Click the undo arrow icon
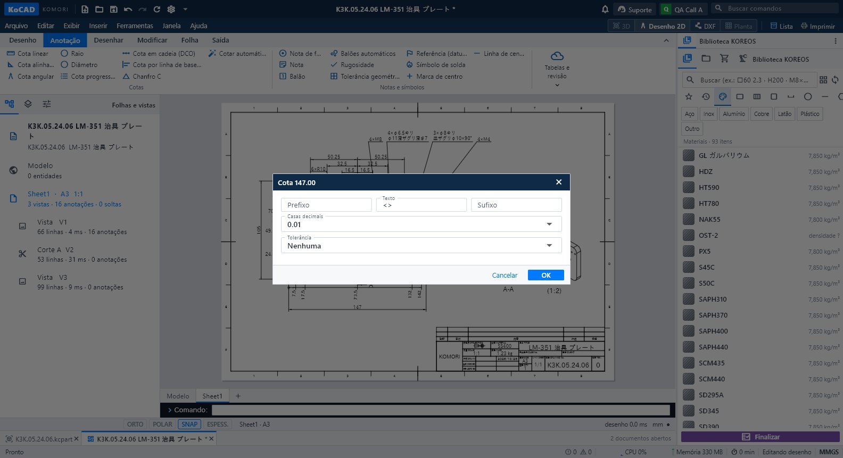This screenshot has width=843, height=458. tap(128, 9)
